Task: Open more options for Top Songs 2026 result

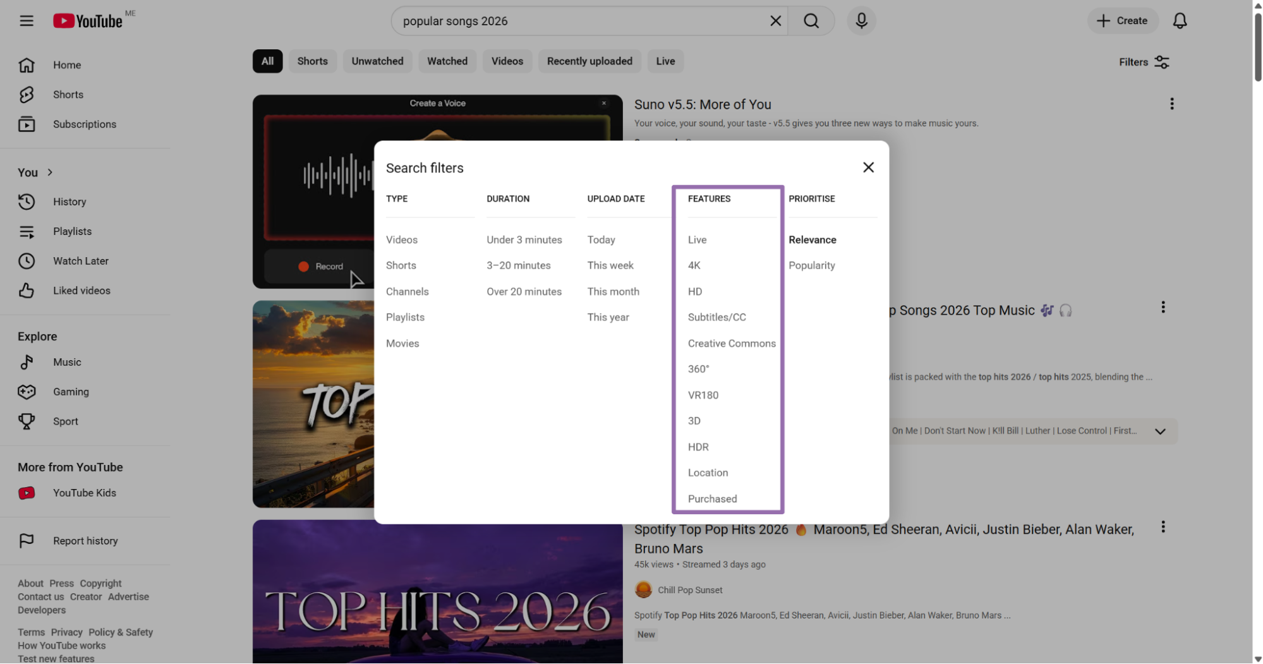Action: [x=1163, y=308]
